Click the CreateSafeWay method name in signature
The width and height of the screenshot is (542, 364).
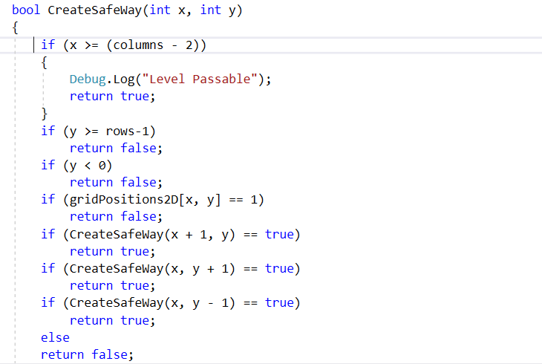tap(95, 10)
